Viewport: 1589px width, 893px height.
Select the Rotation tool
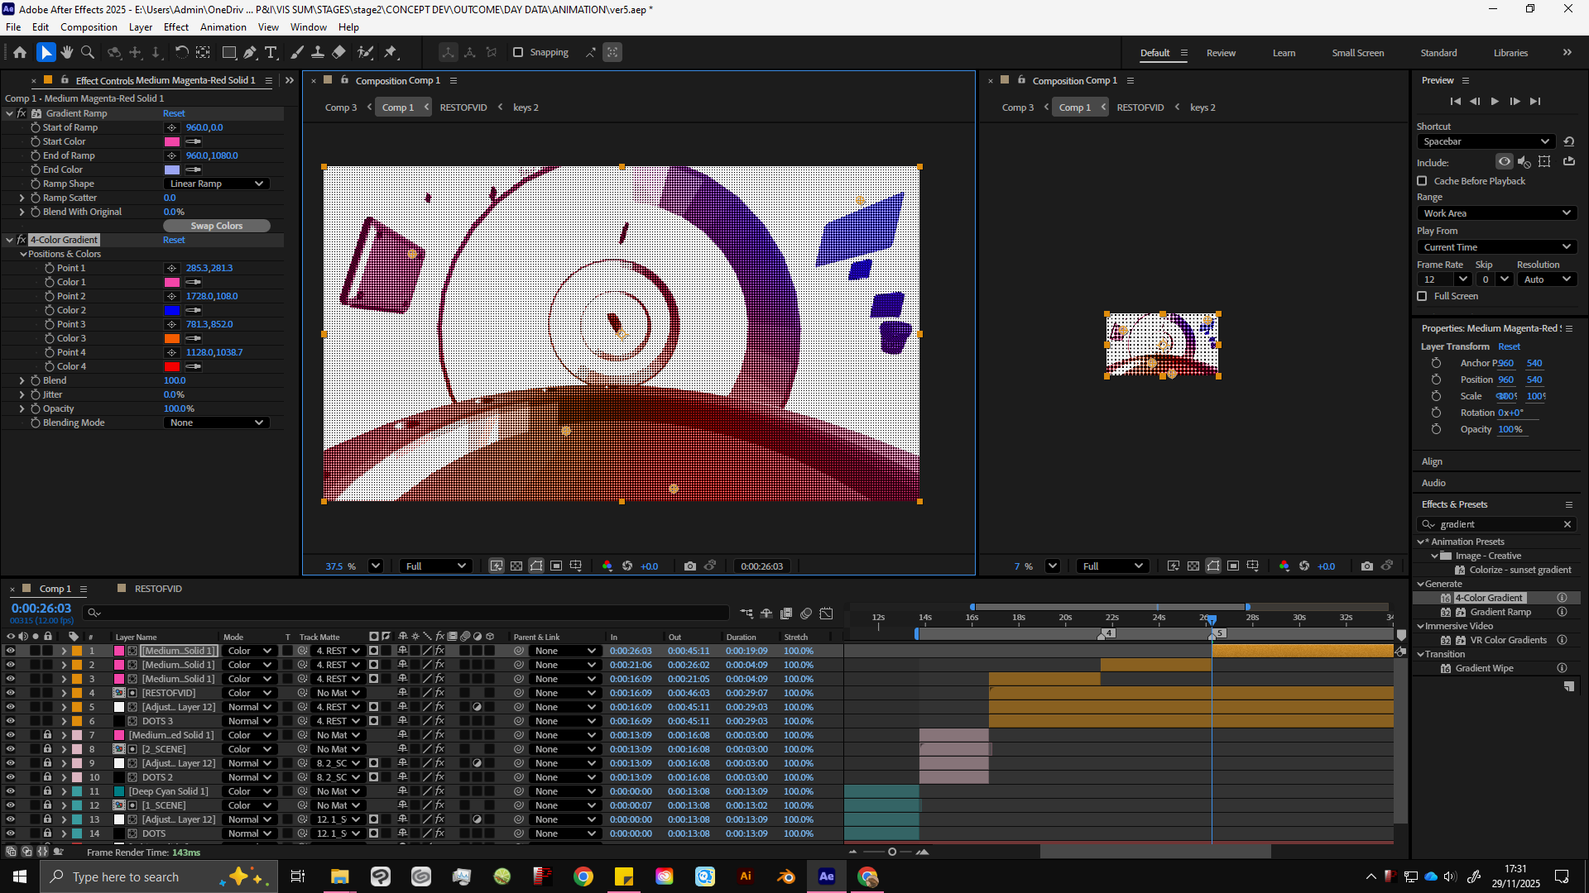(181, 52)
